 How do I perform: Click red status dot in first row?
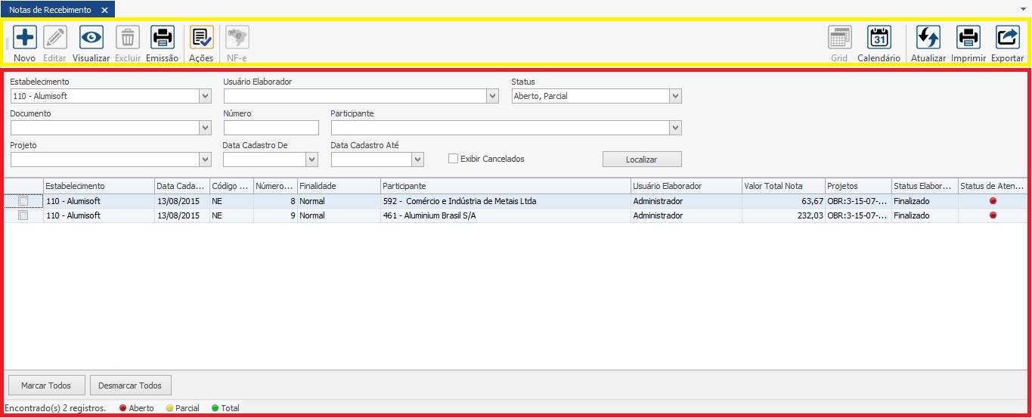tap(993, 201)
